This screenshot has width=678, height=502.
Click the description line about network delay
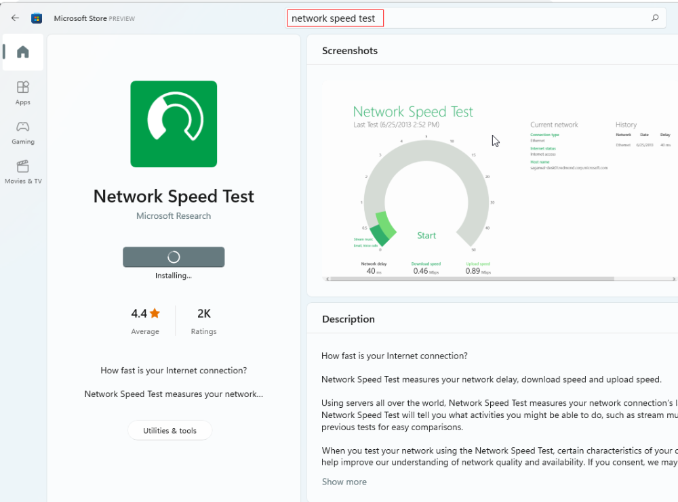(491, 379)
